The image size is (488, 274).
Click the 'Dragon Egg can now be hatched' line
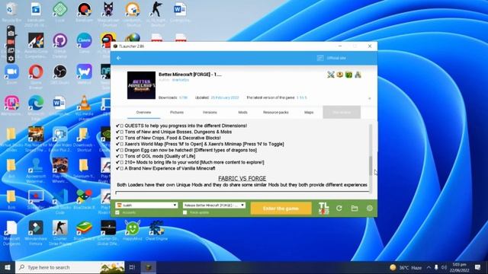pyautogui.click(x=186, y=150)
